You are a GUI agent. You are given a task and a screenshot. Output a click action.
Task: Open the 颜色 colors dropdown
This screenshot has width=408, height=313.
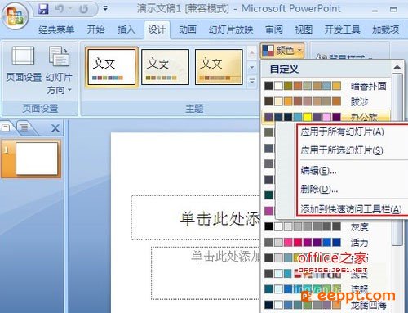(x=282, y=51)
